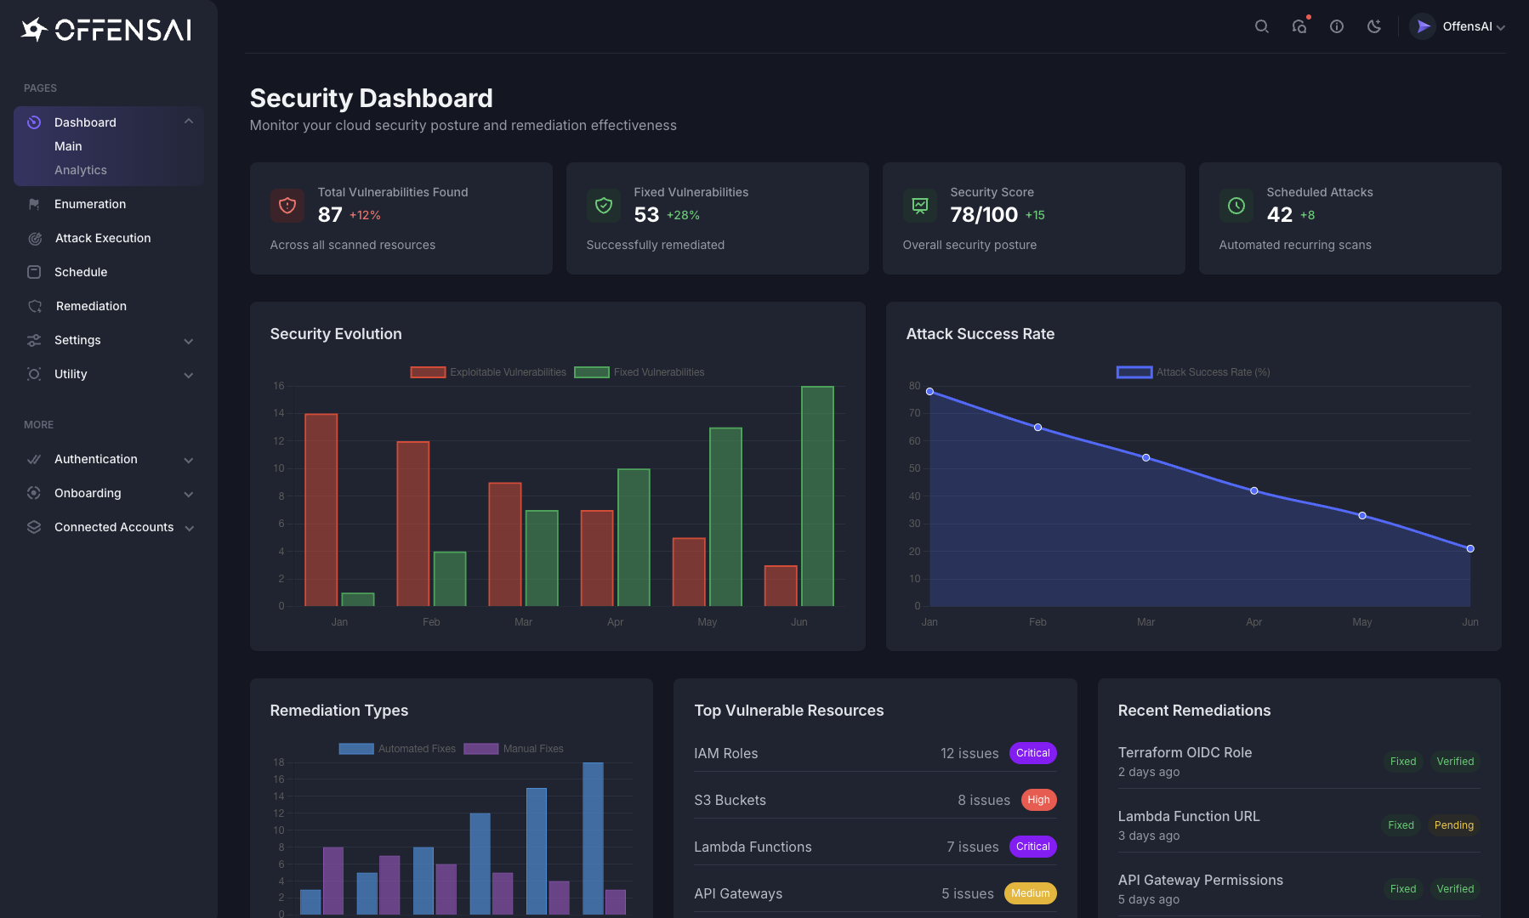
Task: Click the Critical badge for IAM Roles
Action: tap(1032, 753)
